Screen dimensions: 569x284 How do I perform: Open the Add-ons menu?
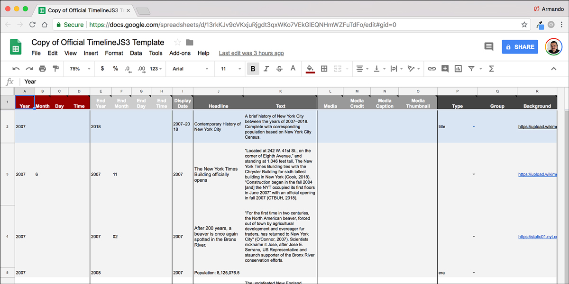tap(180, 53)
